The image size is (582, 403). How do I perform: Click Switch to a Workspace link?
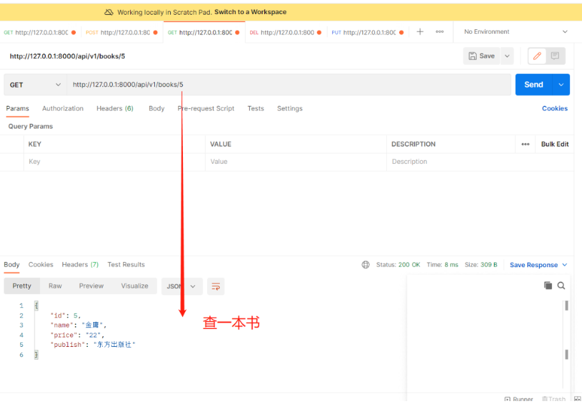click(x=251, y=12)
